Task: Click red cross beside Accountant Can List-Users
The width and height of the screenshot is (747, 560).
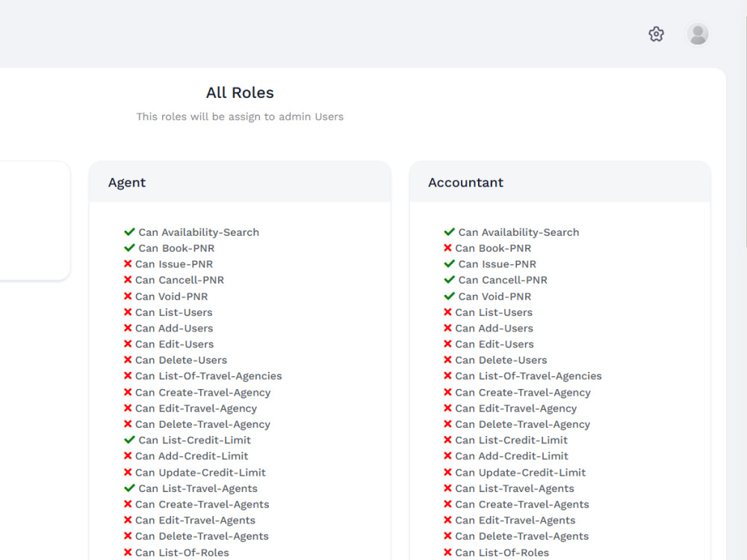Action: pos(447,312)
